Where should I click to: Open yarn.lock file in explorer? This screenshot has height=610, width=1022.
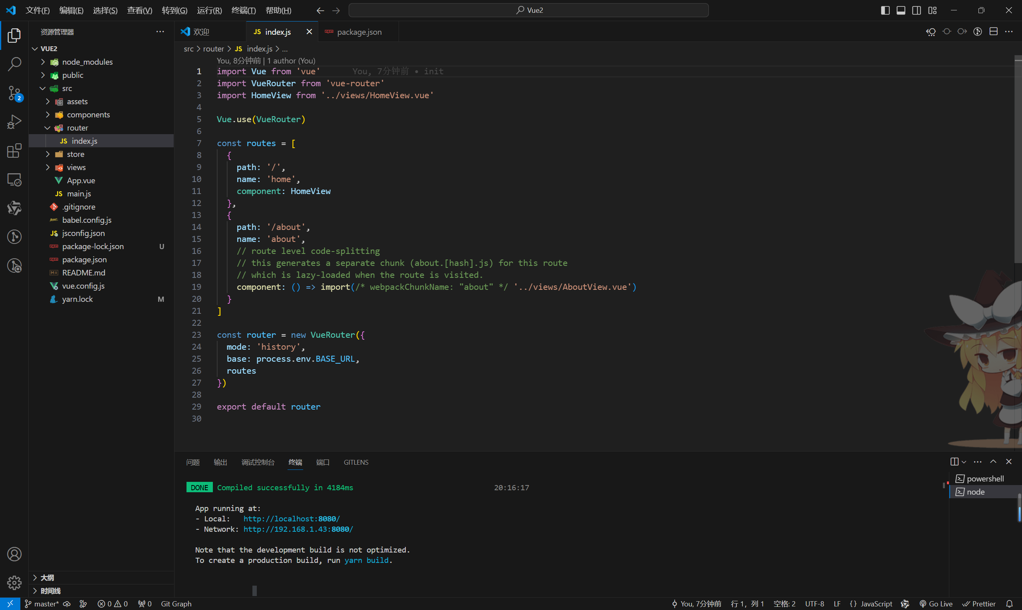(101, 299)
